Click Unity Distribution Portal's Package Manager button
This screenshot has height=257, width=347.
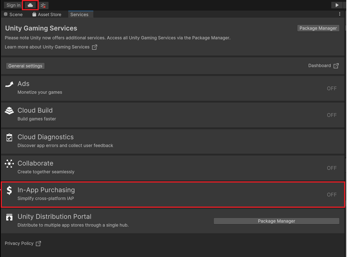tap(277, 221)
